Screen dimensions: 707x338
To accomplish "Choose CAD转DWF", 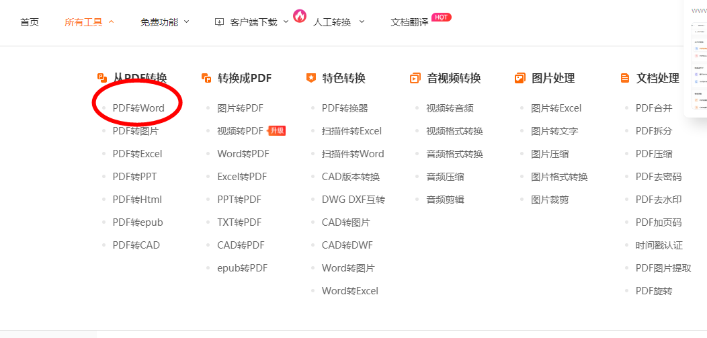I will 347,246.
